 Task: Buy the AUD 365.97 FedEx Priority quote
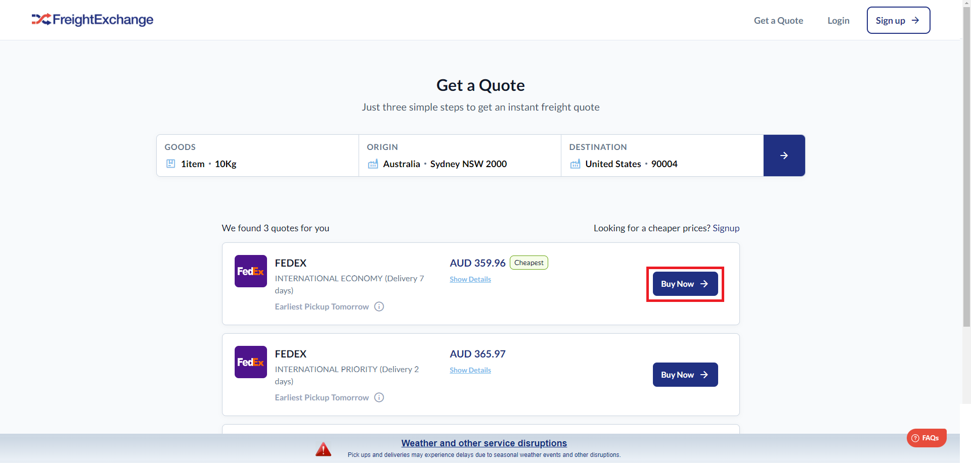[685, 375]
